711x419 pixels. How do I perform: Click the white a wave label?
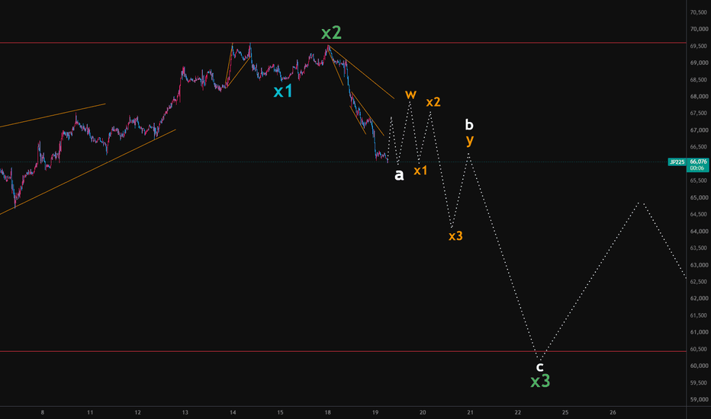click(399, 175)
